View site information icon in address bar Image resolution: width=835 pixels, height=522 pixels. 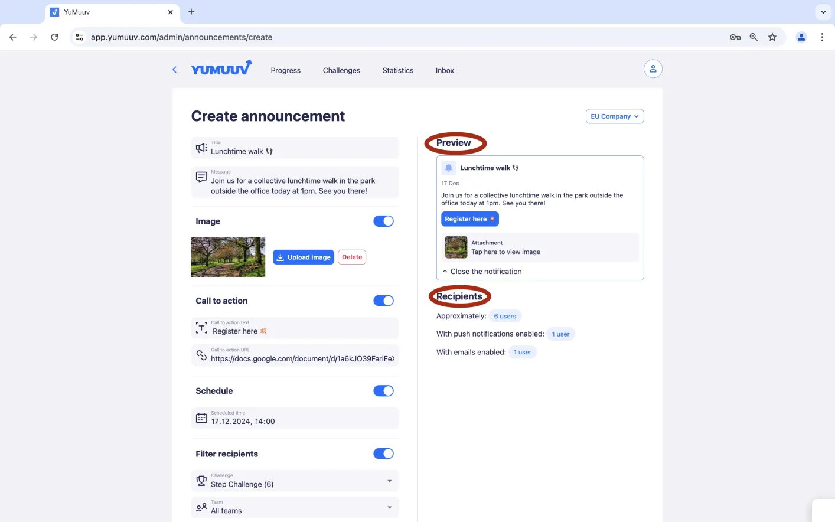(79, 37)
